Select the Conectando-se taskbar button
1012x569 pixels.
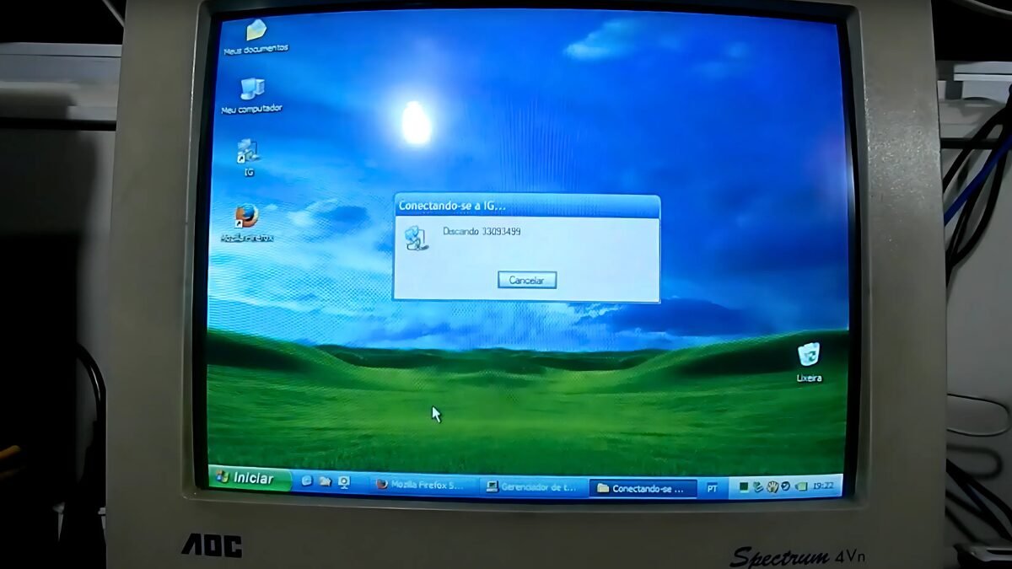(643, 488)
